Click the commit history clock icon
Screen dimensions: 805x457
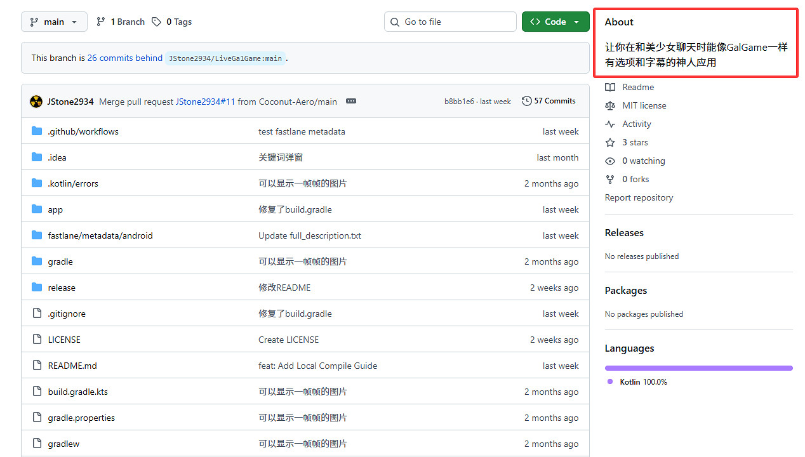[x=526, y=101]
